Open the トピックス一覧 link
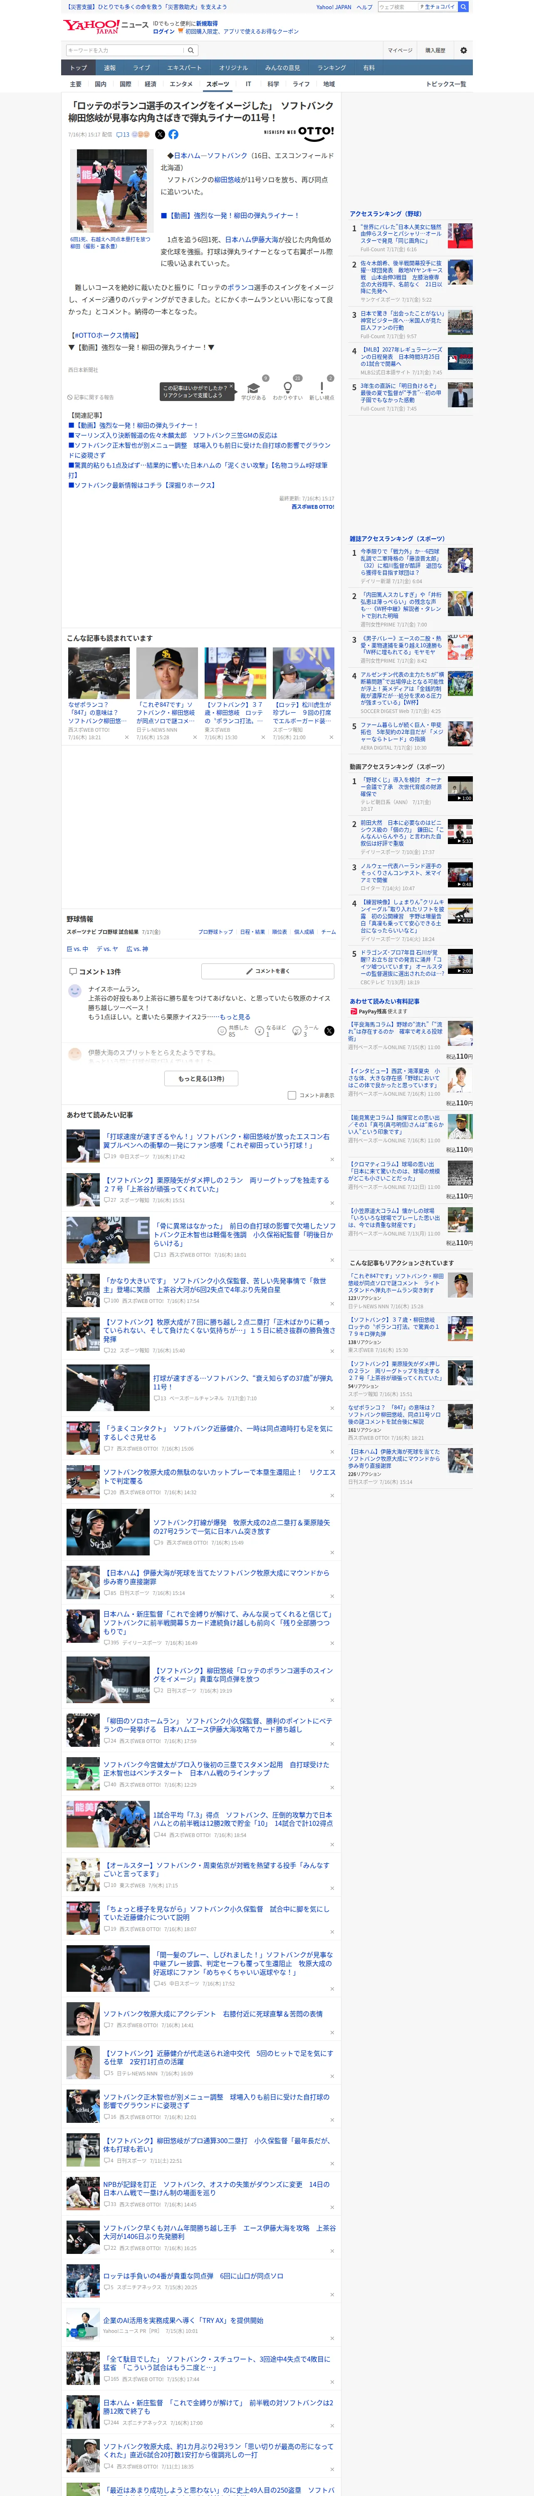Viewport: 534px width, 2496px height. (x=446, y=84)
